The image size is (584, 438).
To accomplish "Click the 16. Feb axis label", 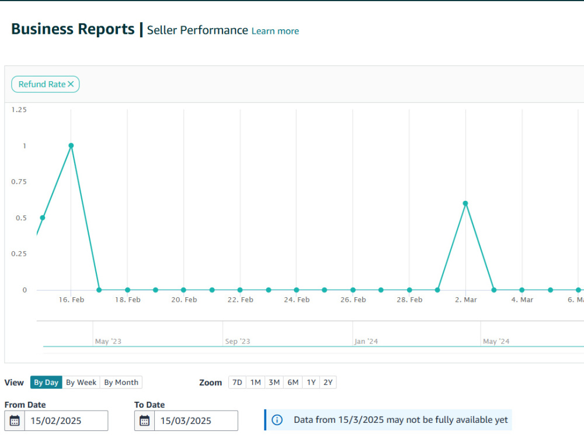I will click(x=71, y=300).
